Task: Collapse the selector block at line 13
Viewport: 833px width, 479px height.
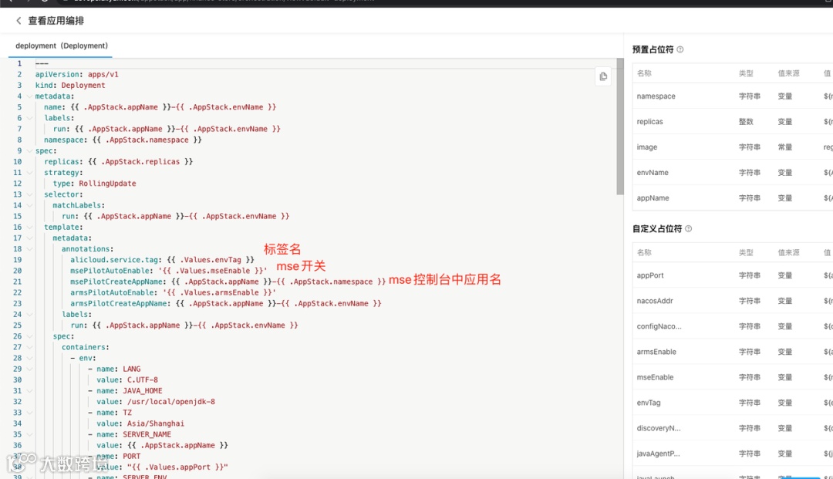Action: (30, 194)
